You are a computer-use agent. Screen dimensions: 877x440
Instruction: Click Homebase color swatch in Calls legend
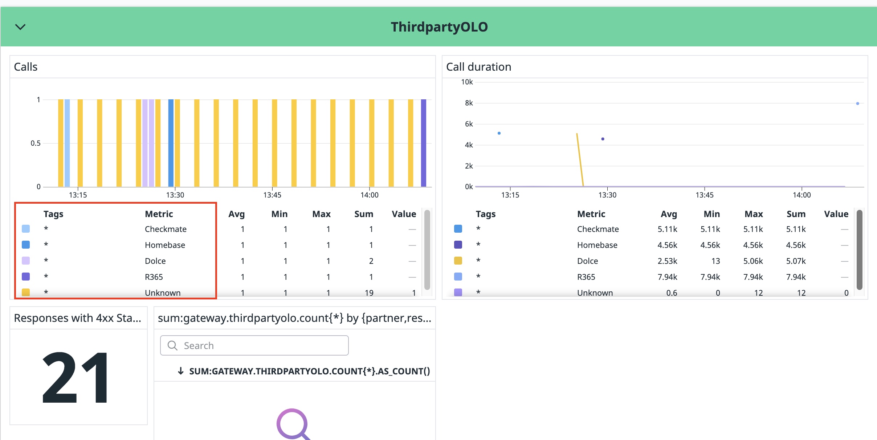(26, 245)
